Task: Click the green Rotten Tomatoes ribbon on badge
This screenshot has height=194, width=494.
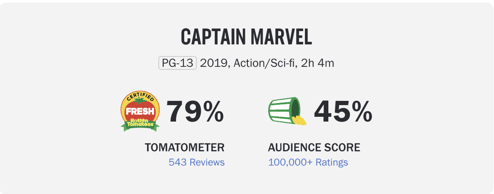Action: pyautogui.click(x=140, y=124)
